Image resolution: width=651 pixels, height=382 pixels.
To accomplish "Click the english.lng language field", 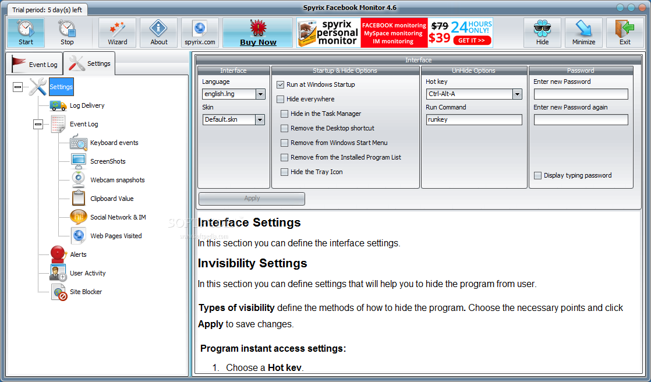I will point(229,94).
